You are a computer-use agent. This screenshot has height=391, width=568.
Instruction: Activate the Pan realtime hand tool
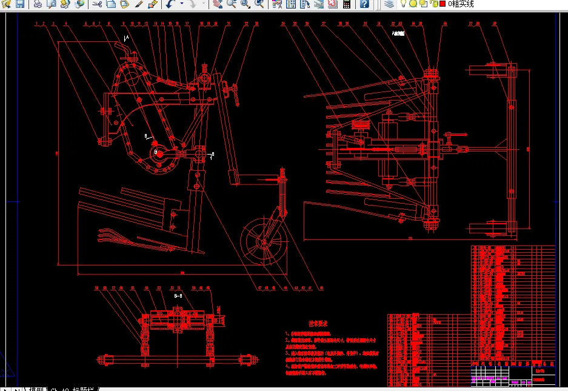pyautogui.click(x=218, y=4)
